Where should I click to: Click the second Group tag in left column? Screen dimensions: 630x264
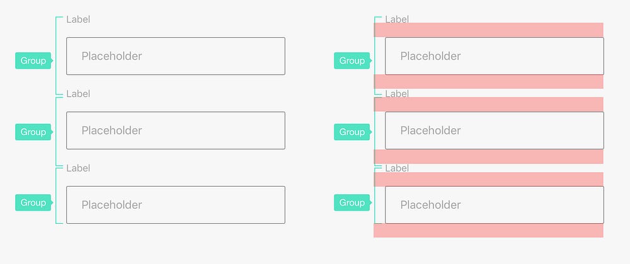click(x=33, y=132)
